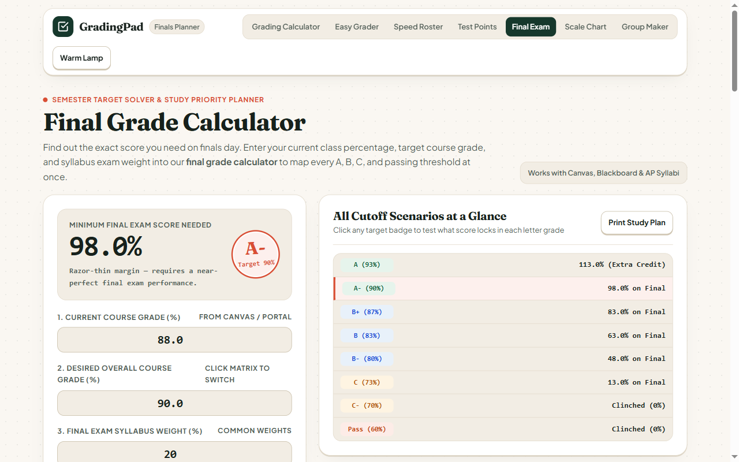Click the "COMMON WEIGHTS" label
Image resolution: width=739 pixels, height=462 pixels.
click(x=255, y=431)
